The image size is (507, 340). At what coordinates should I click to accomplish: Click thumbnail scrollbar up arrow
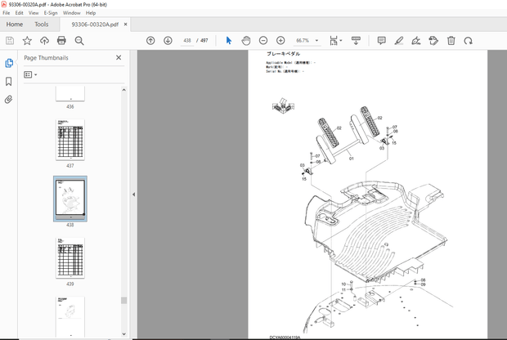pos(123,90)
